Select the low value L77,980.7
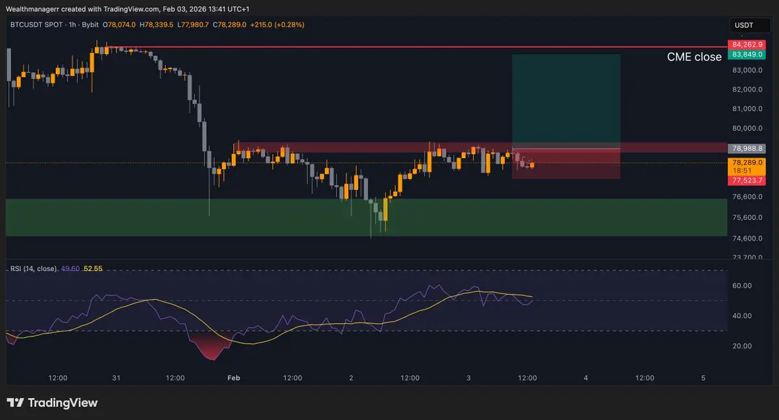The width and height of the screenshot is (779, 420). 193,24
